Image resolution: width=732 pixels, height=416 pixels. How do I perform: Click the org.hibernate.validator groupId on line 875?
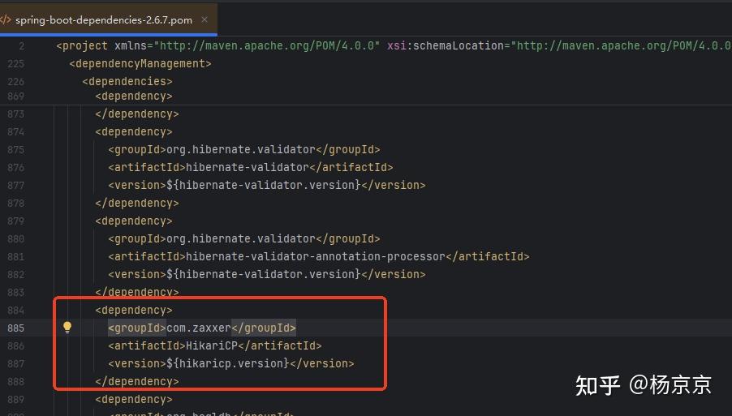pos(241,149)
